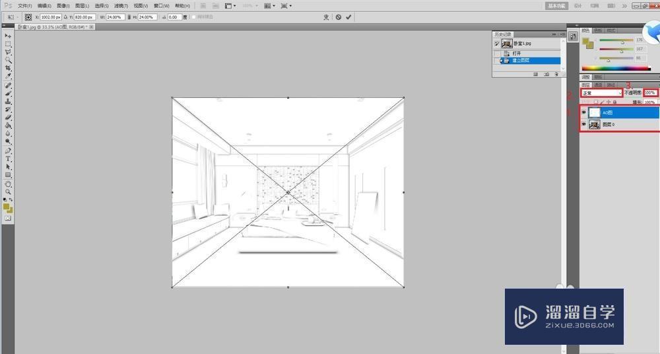Viewport: 660px width, 354px height.
Task: Toggle Quick Mask mode icon
Action: [7, 219]
